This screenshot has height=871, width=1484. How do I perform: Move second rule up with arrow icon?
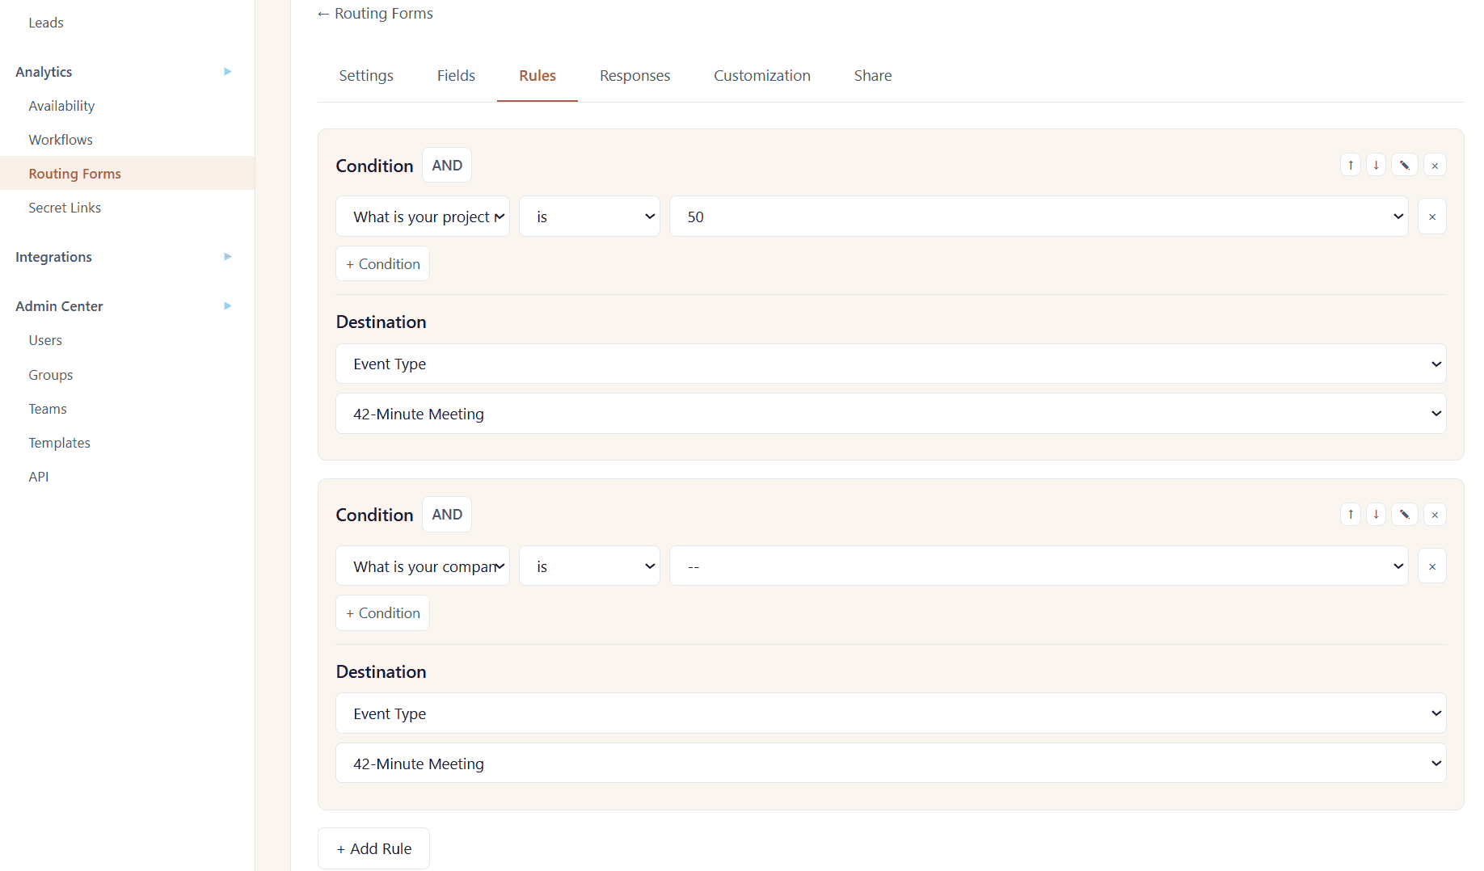point(1351,515)
